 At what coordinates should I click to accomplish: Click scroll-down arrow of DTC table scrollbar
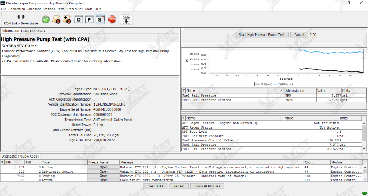click(x=365, y=179)
